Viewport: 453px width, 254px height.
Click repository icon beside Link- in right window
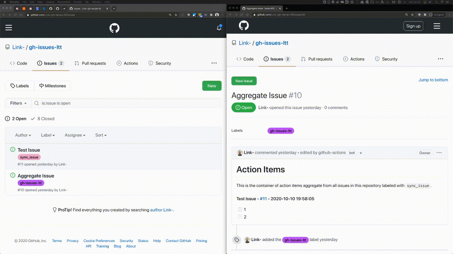(x=234, y=43)
